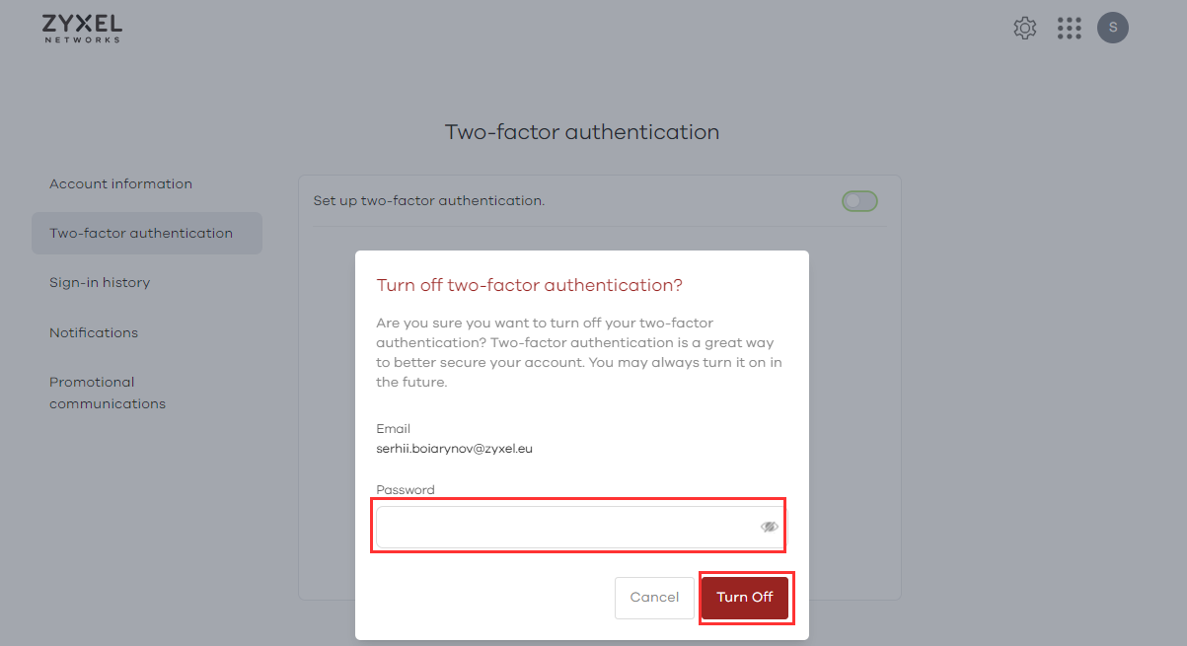Select Two-factor authentication in the sidebar
The image size is (1187, 646).
point(141,234)
